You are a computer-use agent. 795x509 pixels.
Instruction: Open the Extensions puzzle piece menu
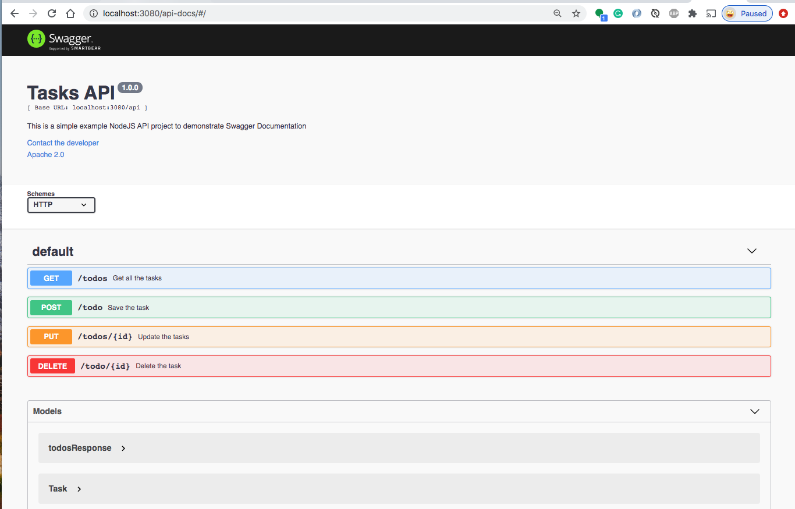[693, 13]
